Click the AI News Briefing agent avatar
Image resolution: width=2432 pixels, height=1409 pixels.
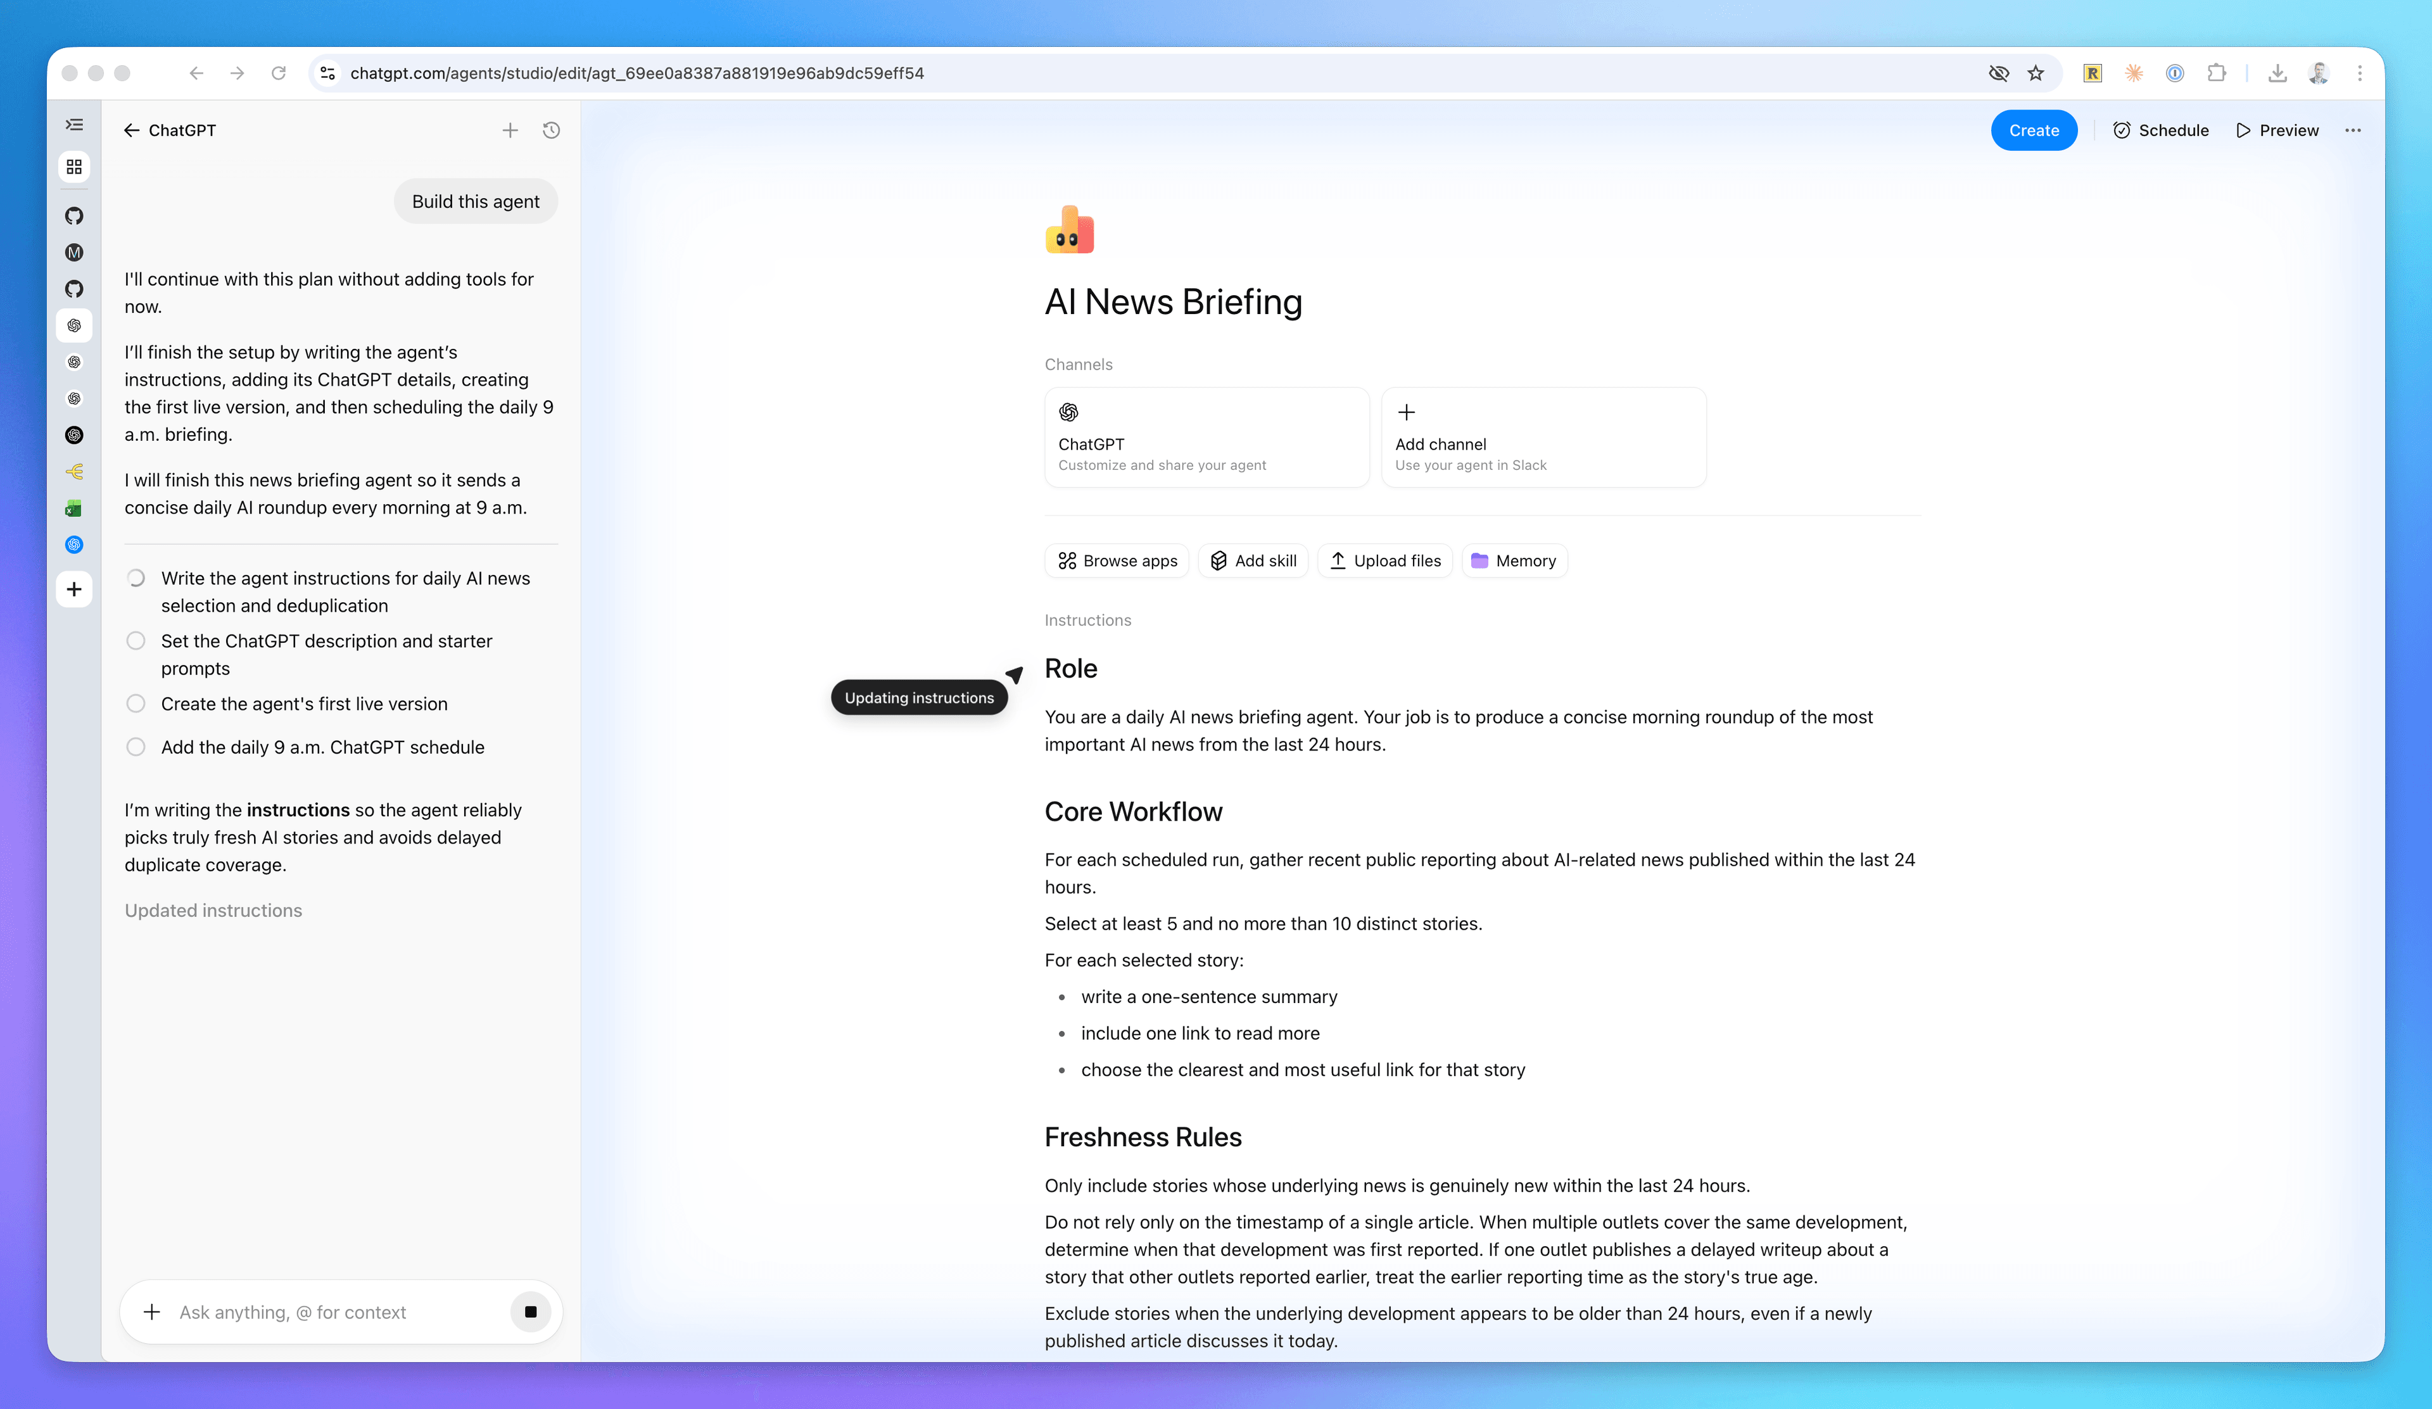click(x=1069, y=231)
